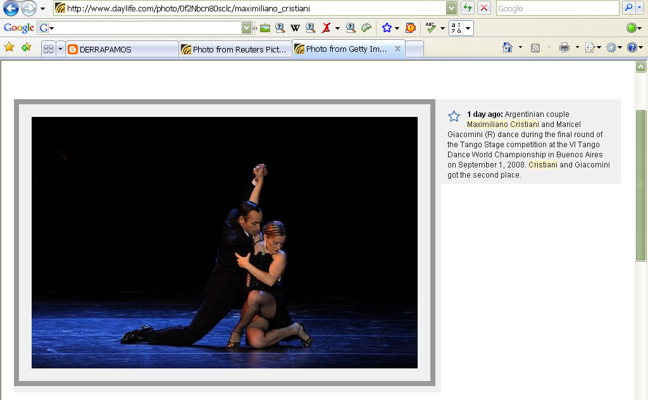648x400 pixels.
Task: Stop loading with the red X button
Action: (484, 8)
